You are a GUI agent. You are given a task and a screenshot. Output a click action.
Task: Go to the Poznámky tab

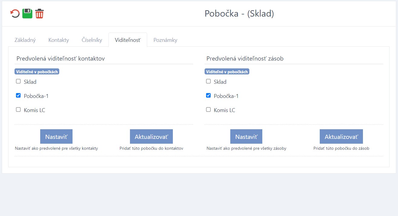point(165,40)
